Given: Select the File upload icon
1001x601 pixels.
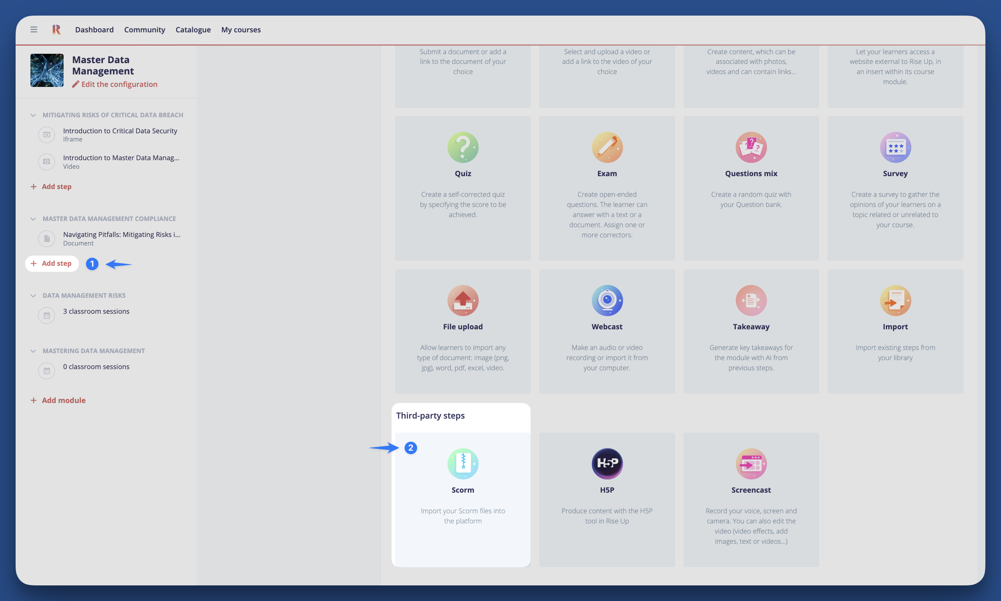Looking at the screenshot, I should pyautogui.click(x=463, y=300).
